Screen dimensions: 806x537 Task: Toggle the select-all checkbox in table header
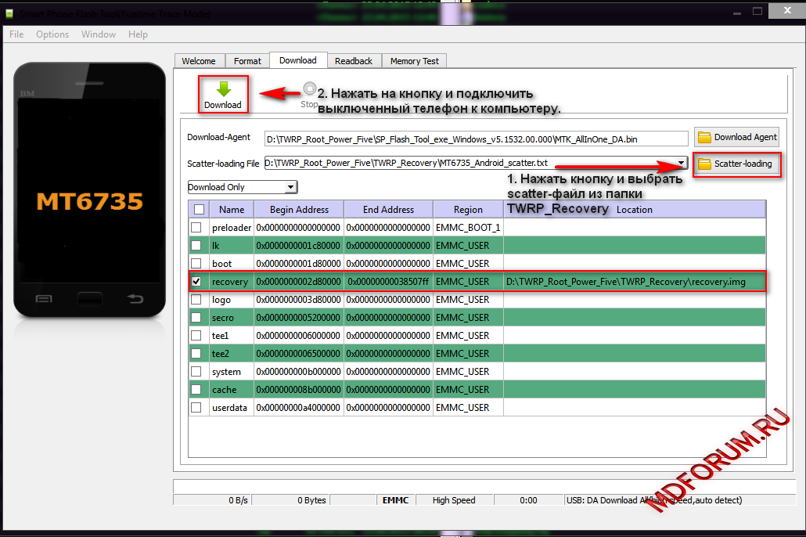point(199,209)
